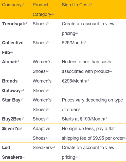Select the Silvert's company name
Image resolution: width=126 pixels, height=162 pixels.
11,129
